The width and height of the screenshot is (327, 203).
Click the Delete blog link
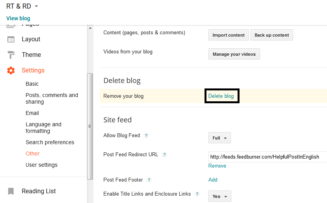tap(221, 96)
